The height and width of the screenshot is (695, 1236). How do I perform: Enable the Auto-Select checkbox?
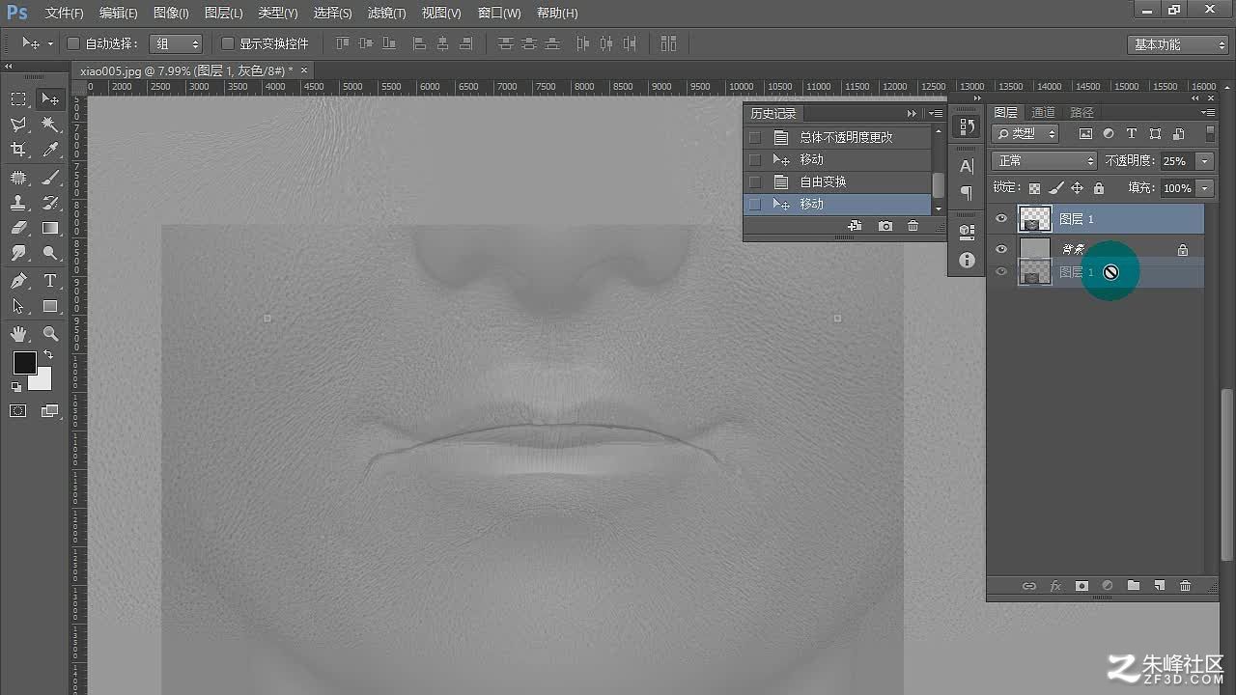pyautogui.click(x=73, y=43)
